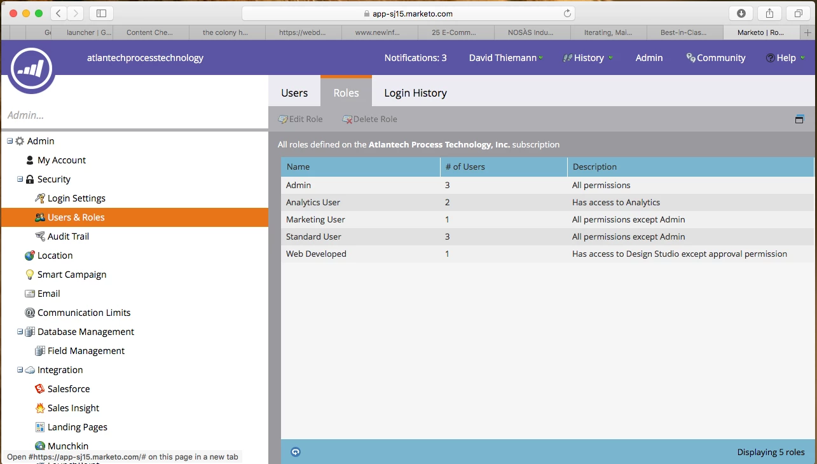Open a new Safari tab
Screen dimensions: 817x464
coord(808,32)
